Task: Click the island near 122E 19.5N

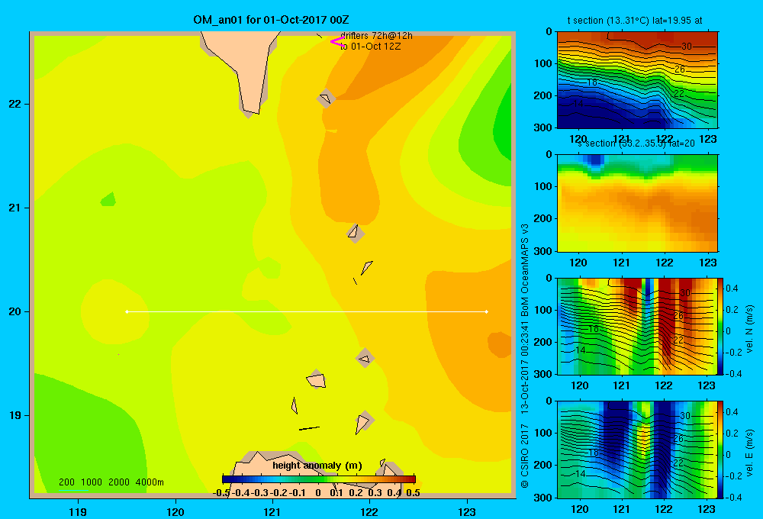Action: [365, 358]
